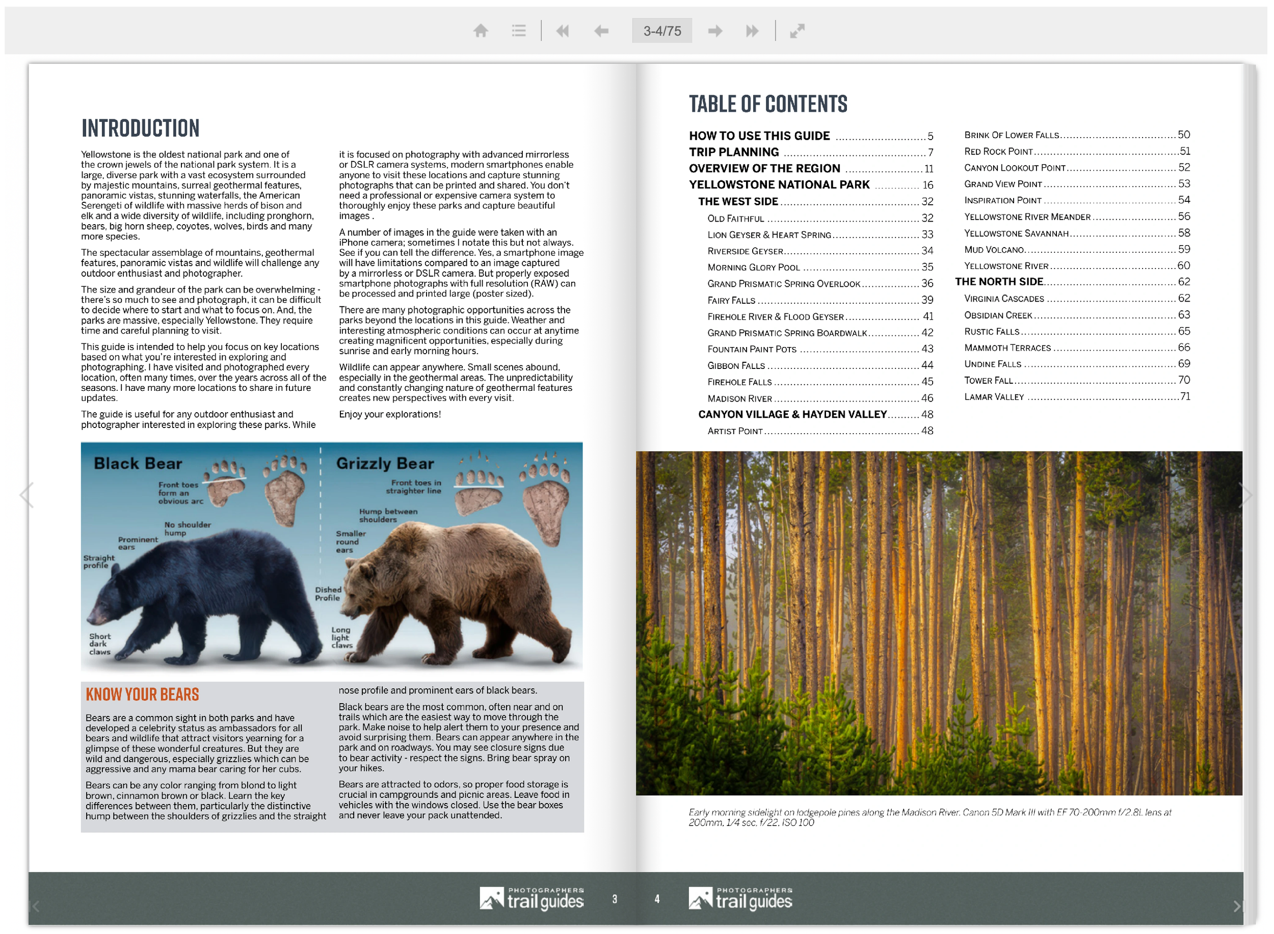Go to previous page with left arrow

[601, 31]
